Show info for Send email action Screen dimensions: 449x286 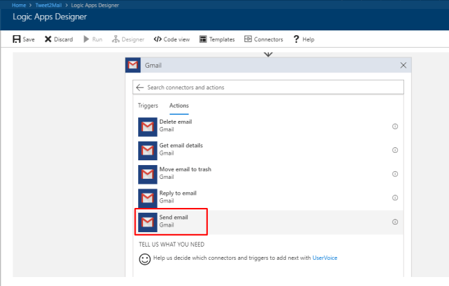click(395, 222)
